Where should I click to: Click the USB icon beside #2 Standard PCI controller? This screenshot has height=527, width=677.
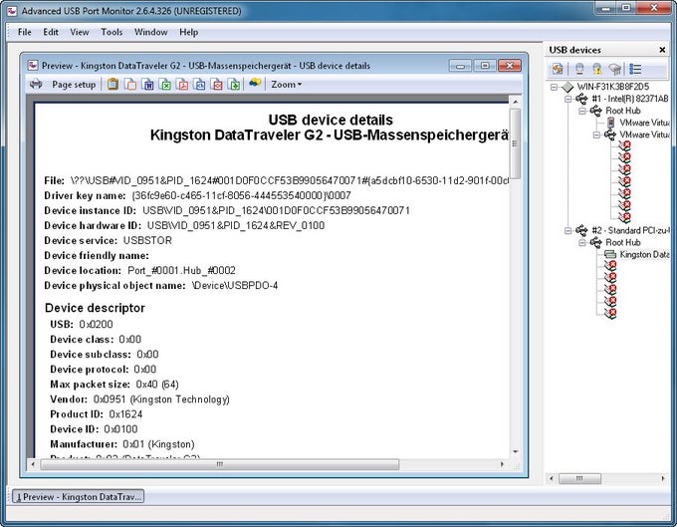(x=581, y=230)
